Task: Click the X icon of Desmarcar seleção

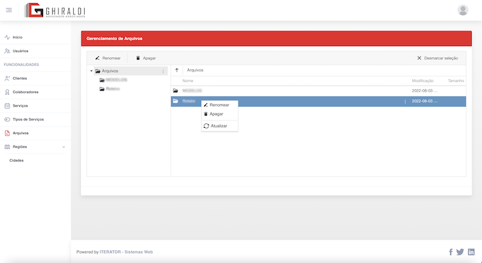Action: (419, 58)
